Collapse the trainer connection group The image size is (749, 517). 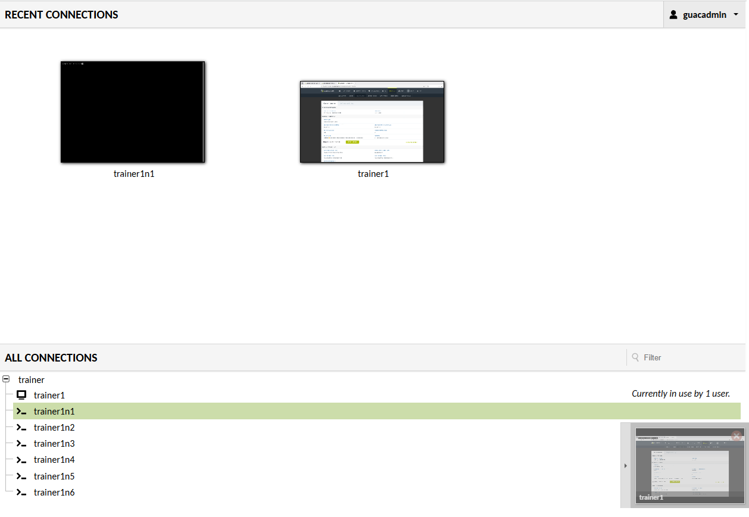tap(6, 379)
